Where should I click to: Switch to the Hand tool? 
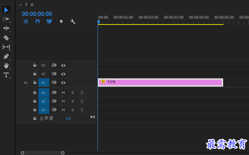point(6,66)
